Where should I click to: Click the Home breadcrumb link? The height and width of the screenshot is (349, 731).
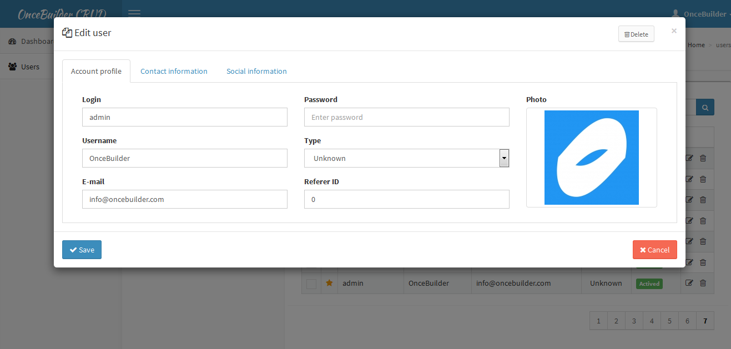[696, 45]
